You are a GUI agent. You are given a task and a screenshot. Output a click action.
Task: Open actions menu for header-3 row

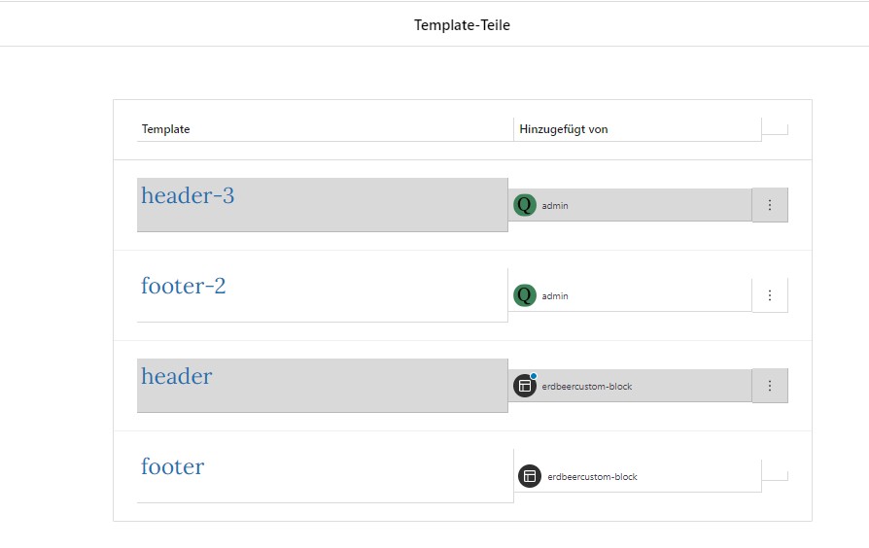point(769,205)
